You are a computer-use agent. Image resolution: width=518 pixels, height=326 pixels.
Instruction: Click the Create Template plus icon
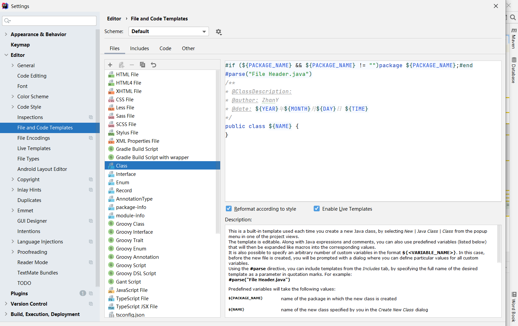pos(110,65)
